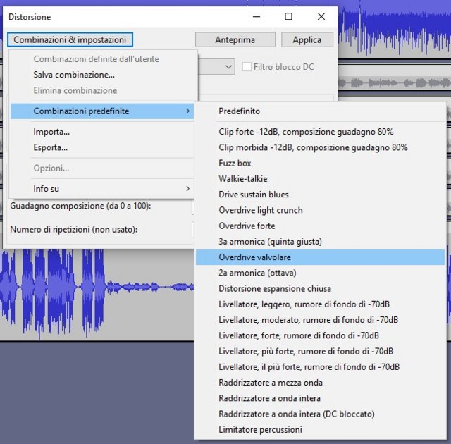
Task: Select the Drive sustain blues preset
Action: point(253,195)
